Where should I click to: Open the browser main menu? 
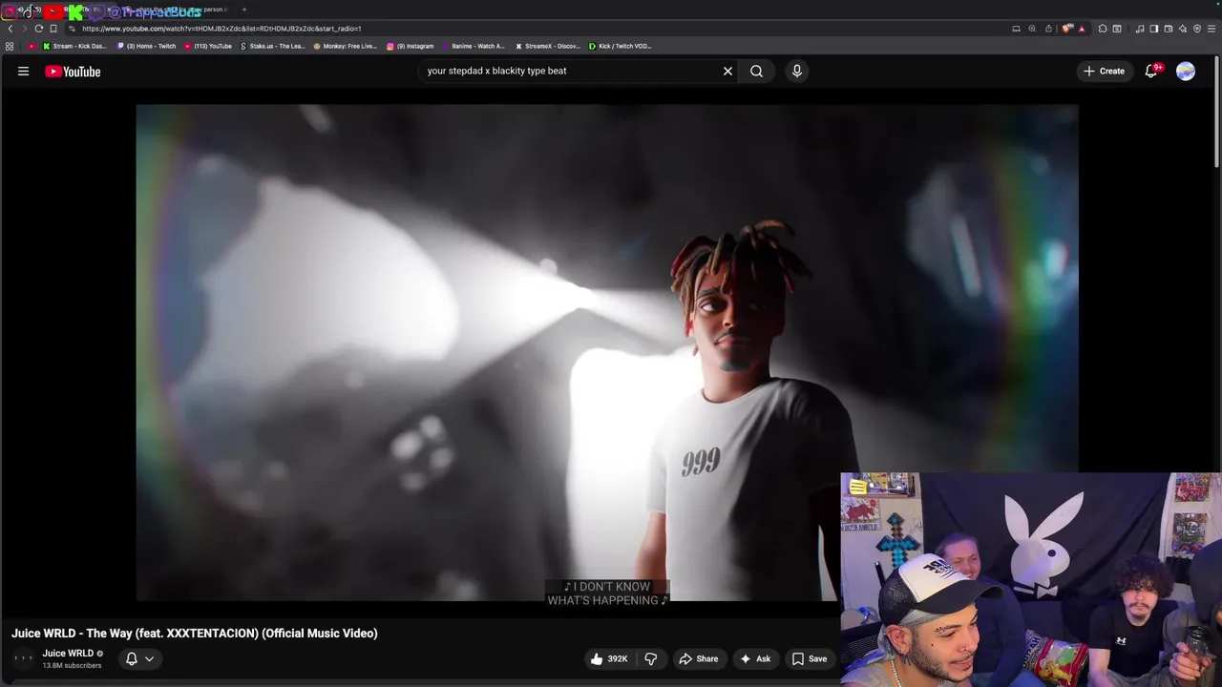(1211, 29)
